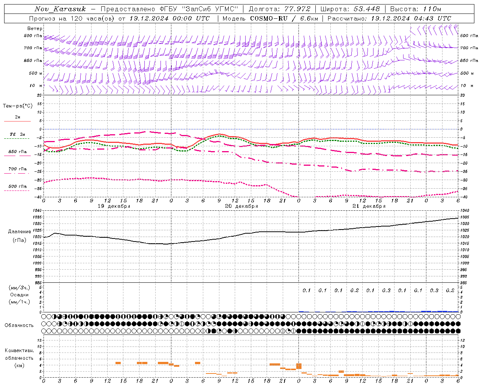Screen dimensions: 480x384
Task: Click the '2м' temperature legend entry
Action: (x=18, y=117)
